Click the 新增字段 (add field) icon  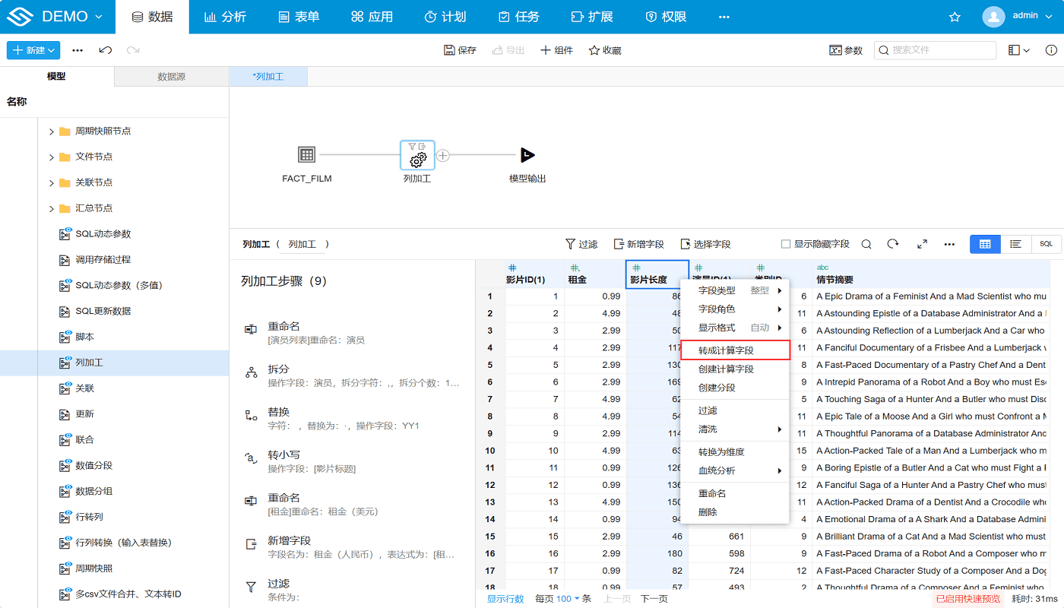point(638,244)
